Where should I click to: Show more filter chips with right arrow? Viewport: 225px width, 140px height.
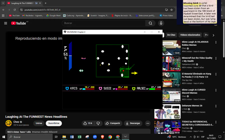213,35
